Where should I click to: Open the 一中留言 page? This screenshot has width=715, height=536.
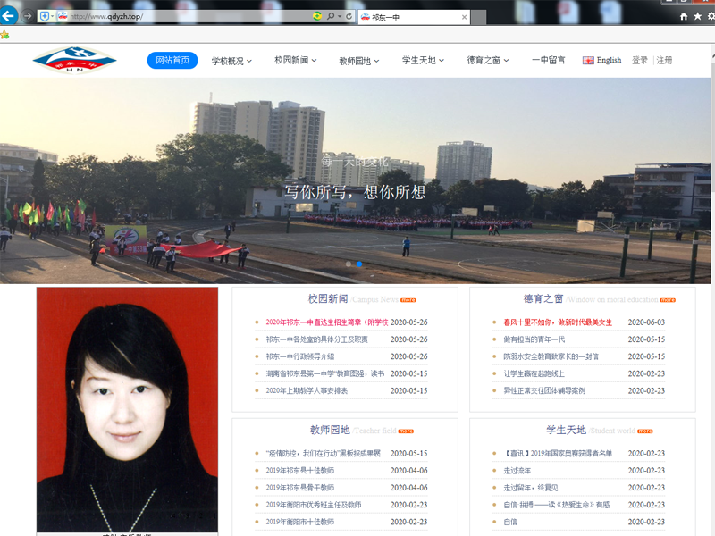point(549,60)
